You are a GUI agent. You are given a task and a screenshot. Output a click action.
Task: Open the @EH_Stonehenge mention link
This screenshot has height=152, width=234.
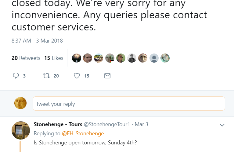[83, 133]
